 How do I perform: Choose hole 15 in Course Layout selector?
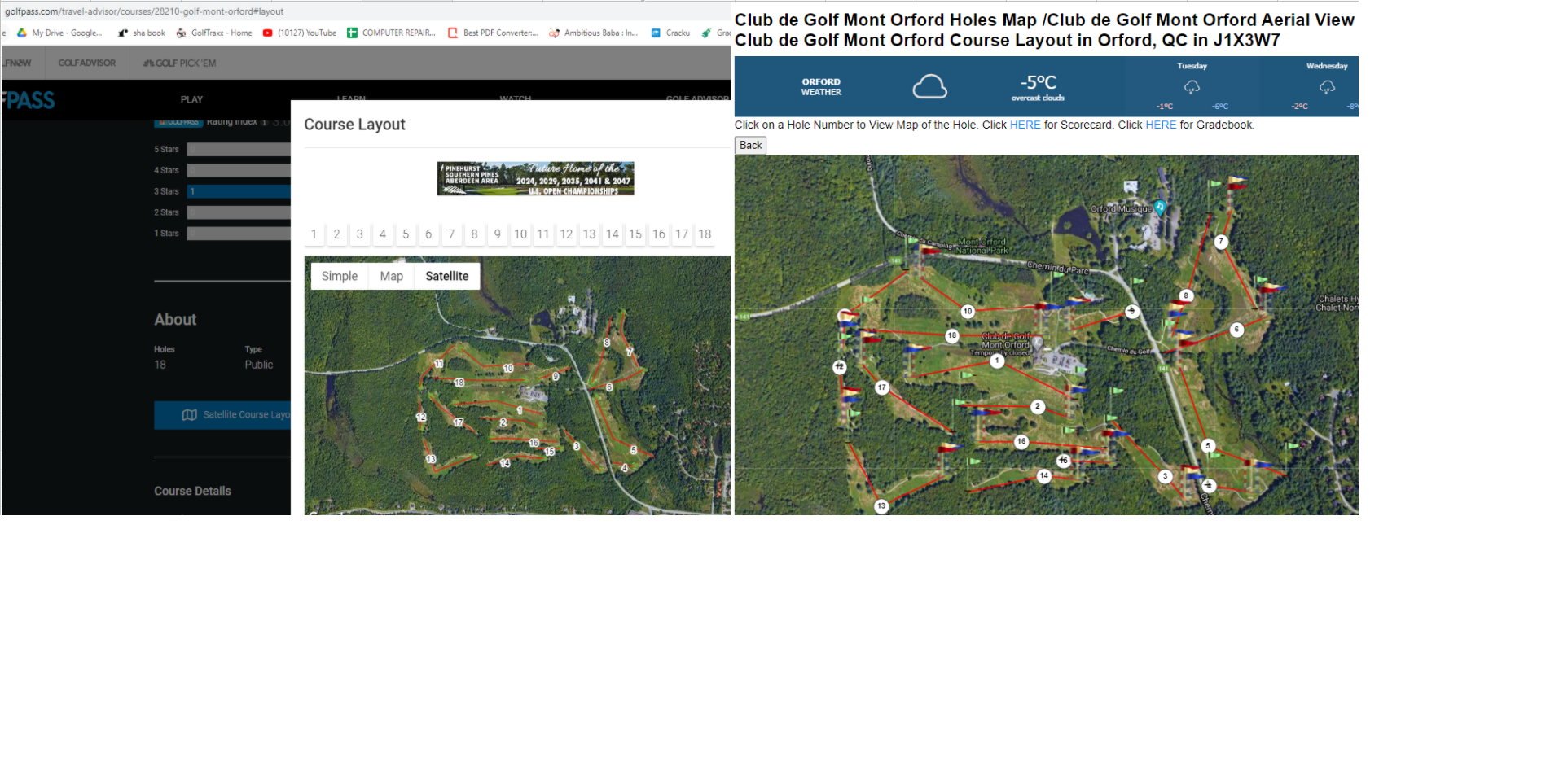point(635,234)
